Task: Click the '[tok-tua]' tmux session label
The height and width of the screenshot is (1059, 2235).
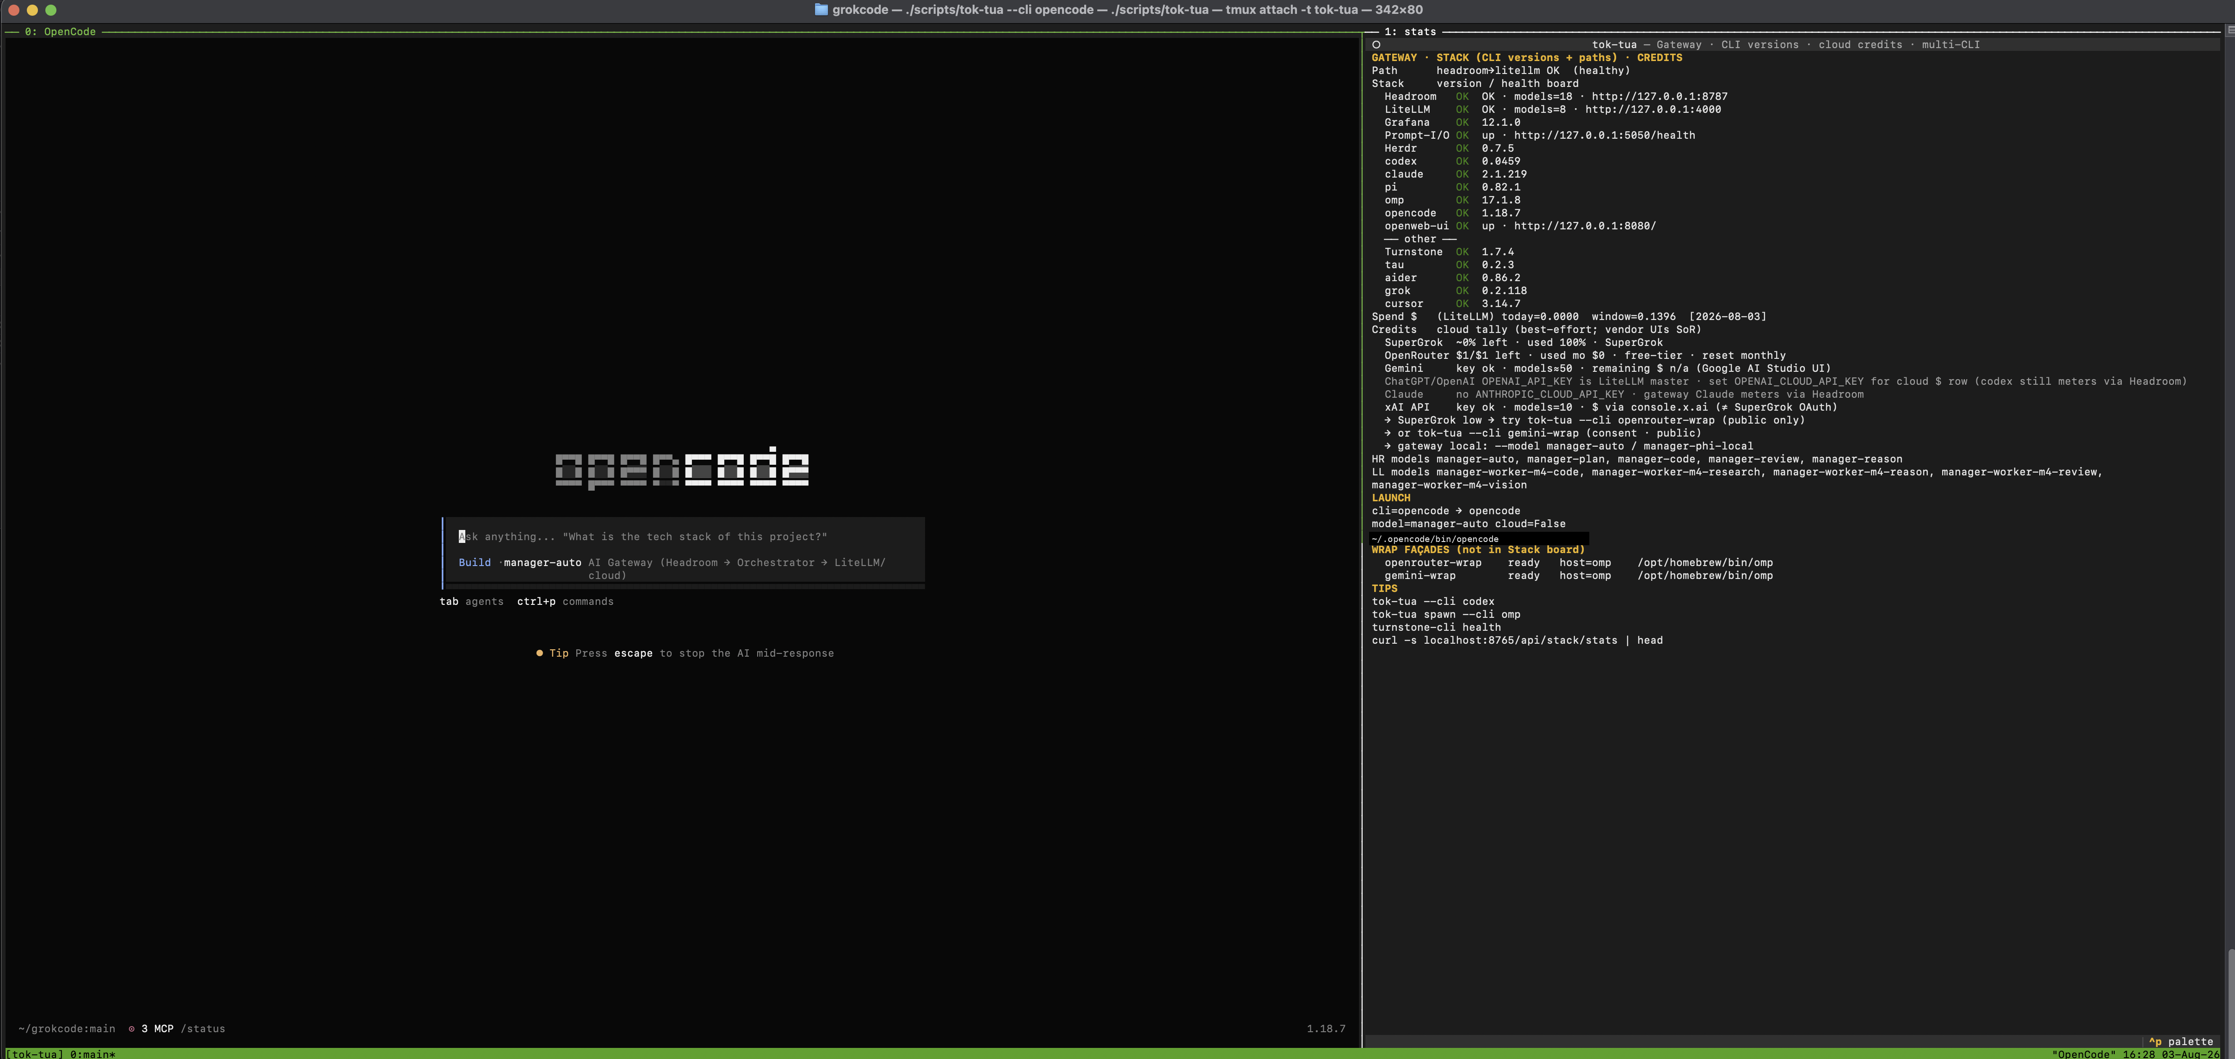Action: tap(35, 1054)
